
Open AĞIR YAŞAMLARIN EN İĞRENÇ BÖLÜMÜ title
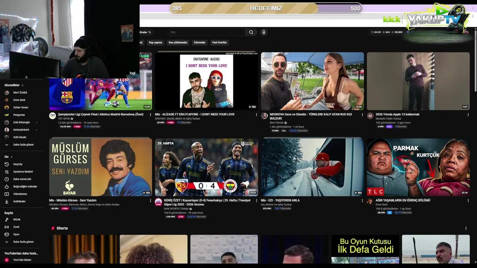click(x=403, y=200)
